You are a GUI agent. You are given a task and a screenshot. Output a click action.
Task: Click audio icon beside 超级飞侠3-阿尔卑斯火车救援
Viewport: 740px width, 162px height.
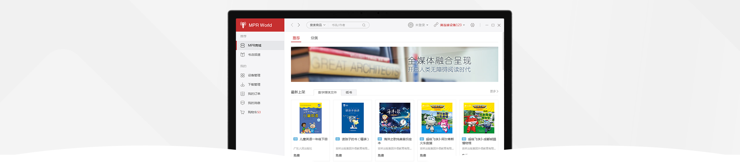[422, 139]
